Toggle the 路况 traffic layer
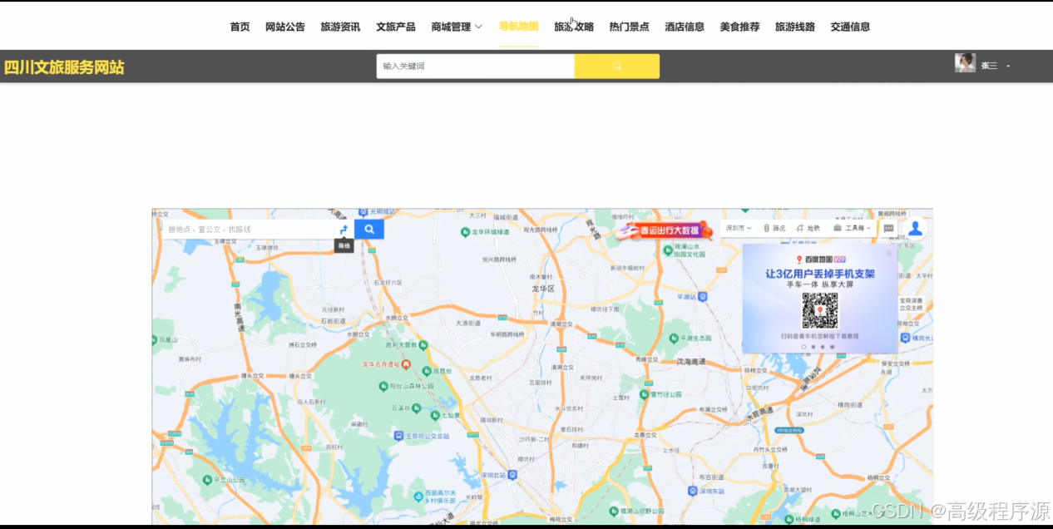 [774, 228]
